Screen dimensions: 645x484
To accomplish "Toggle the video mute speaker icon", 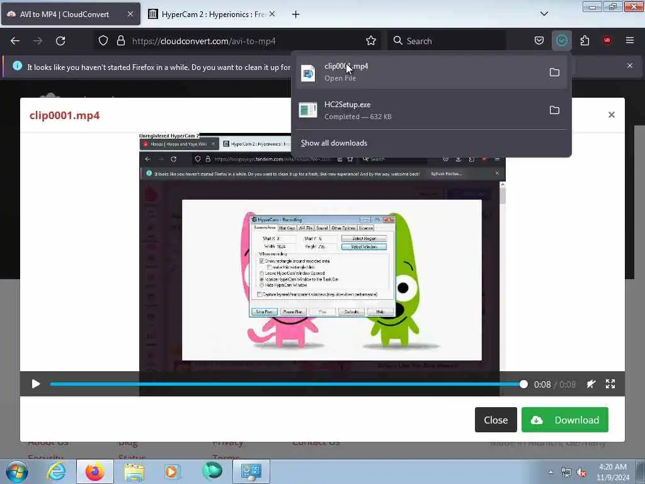I will 591,384.
